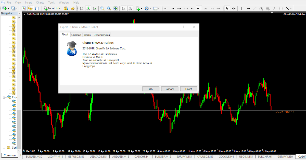Open the XAUUSD,M15 chart tab

(205, 157)
